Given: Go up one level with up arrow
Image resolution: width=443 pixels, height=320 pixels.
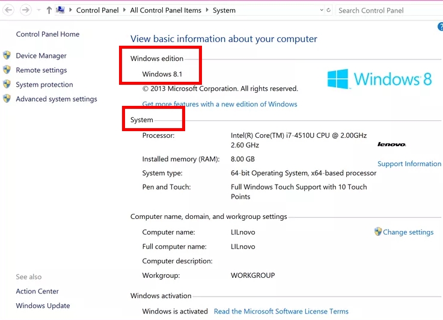Looking at the screenshot, I should (x=49, y=10).
